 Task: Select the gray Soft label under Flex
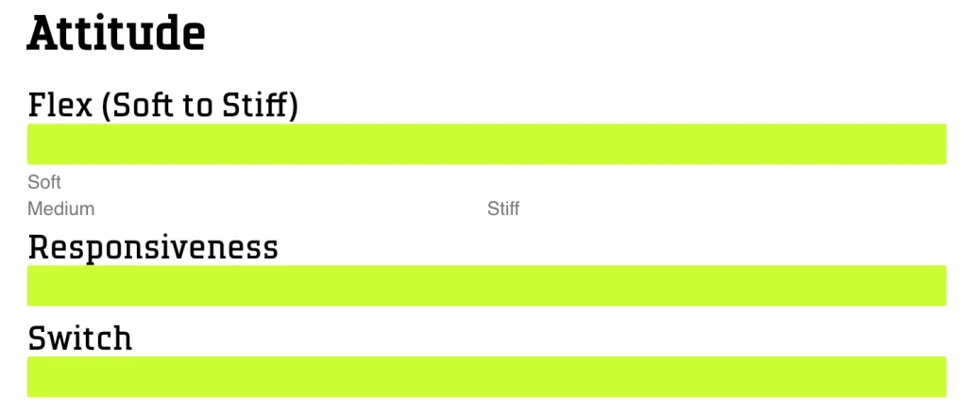coord(43,182)
